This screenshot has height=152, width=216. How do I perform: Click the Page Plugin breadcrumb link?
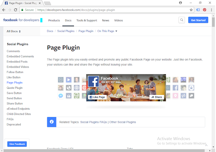86,31
